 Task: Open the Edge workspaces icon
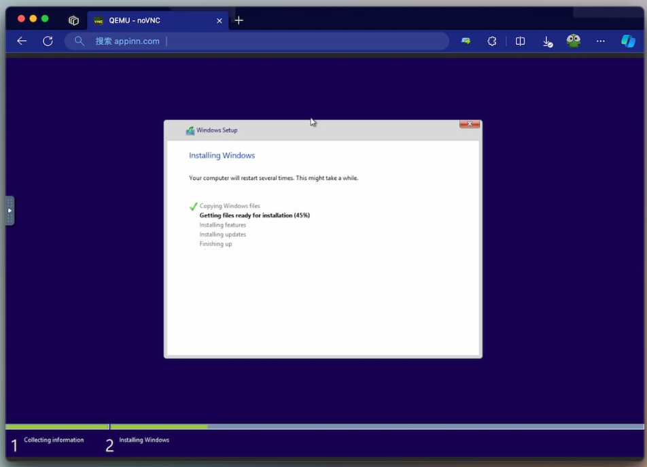click(x=73, y=20)
